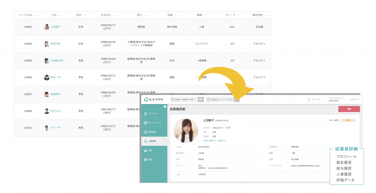The height and width of the screenshot is (193, 376).
Task: Select 人事管理 in the sidebar
Action: point(154,141)
